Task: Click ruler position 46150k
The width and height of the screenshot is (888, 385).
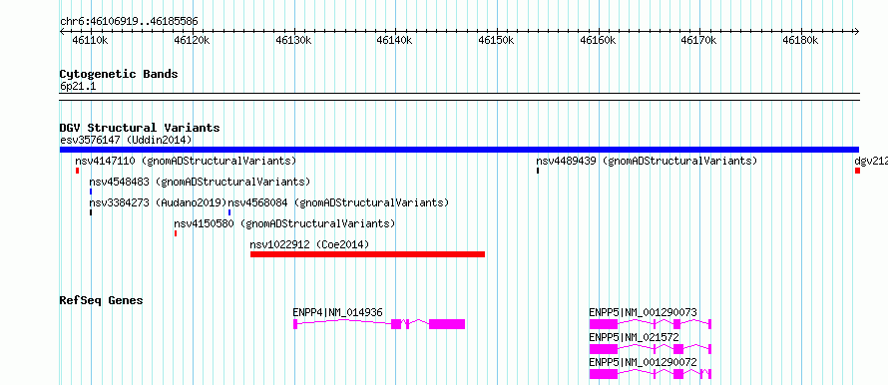Action: click(497, 40)
